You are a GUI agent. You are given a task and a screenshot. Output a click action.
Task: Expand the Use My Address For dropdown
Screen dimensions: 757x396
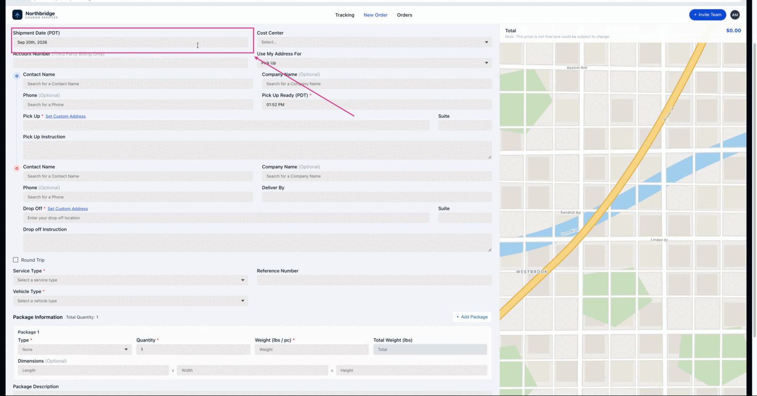click(374, 63)
